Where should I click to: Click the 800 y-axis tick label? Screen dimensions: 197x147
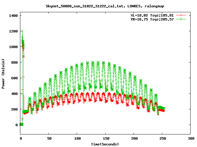(14, 62)
